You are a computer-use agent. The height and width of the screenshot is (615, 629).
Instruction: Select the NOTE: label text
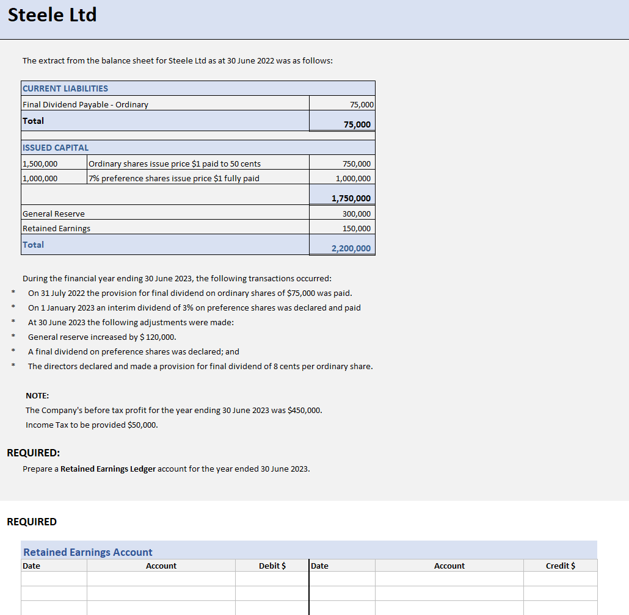[33, 395]
